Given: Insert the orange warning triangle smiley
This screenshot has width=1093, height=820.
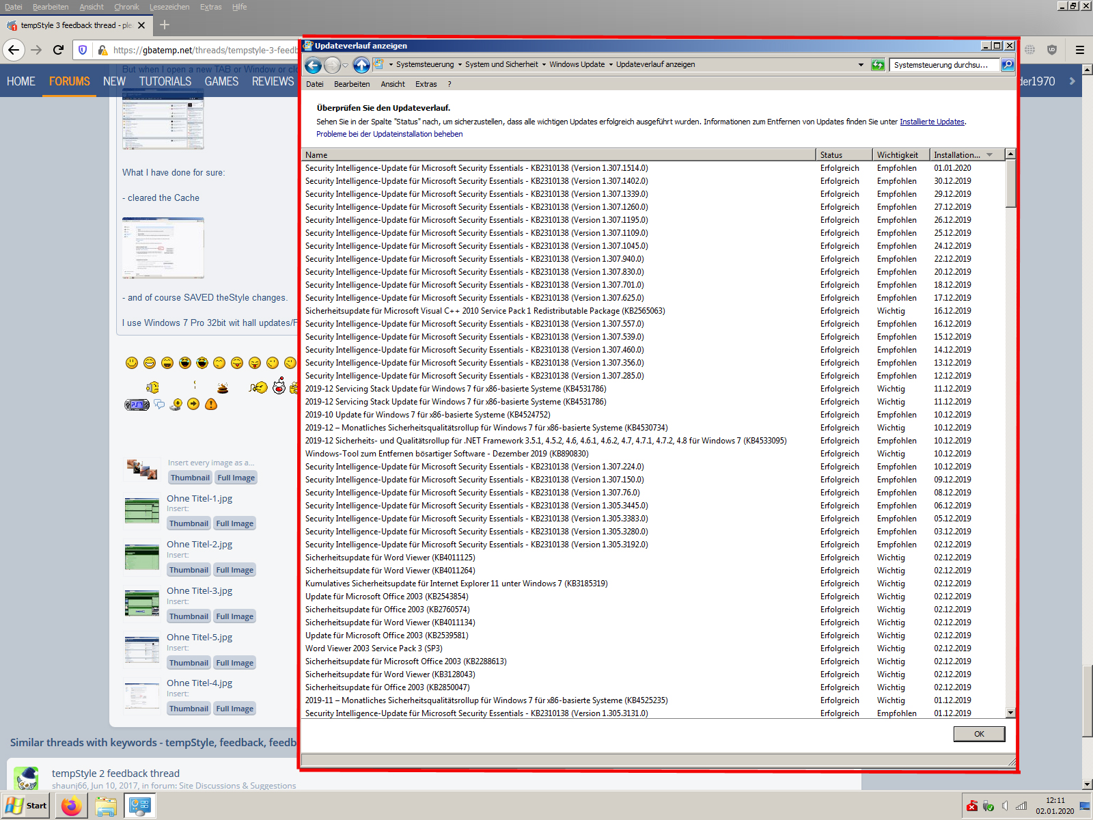Looking at the screenshot, I should click(x=211, y=404).
